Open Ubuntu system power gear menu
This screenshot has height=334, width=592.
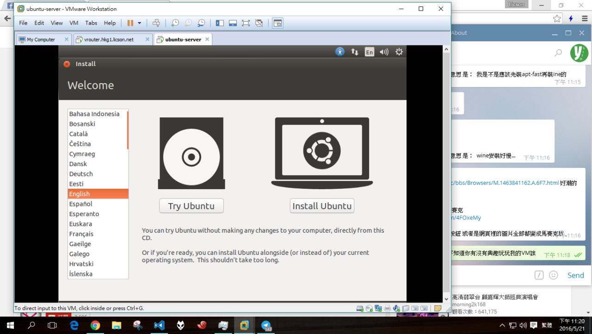click(399, 52)
